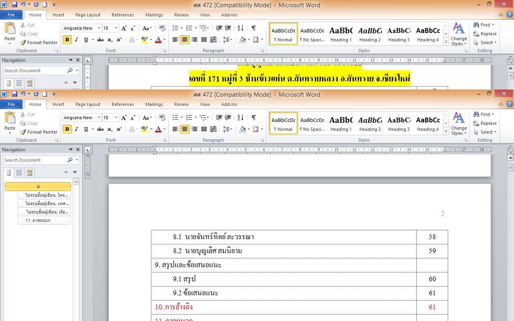Open Change Styles dropdown in front window
The image size is (514, 321).
(x=459, y=124)
